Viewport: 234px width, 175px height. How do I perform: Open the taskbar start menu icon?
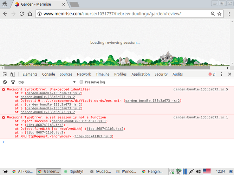[x=5, y=171]
